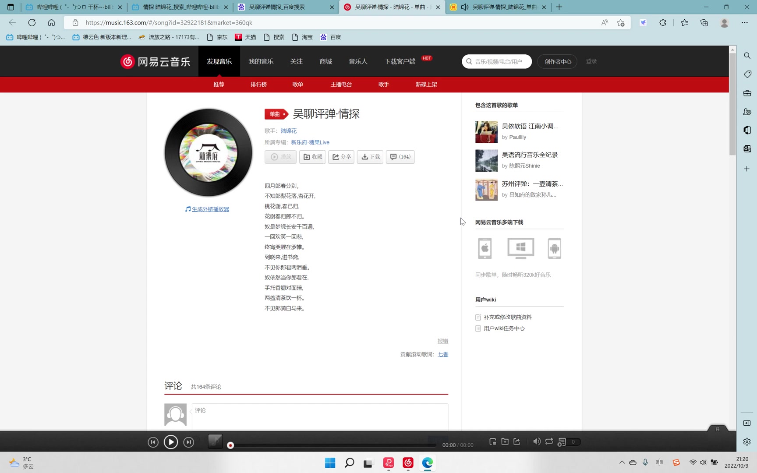Toggle the player bar lock

coord(718,429)
